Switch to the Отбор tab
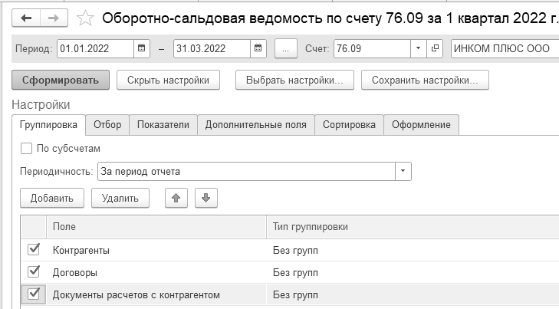 107,124
